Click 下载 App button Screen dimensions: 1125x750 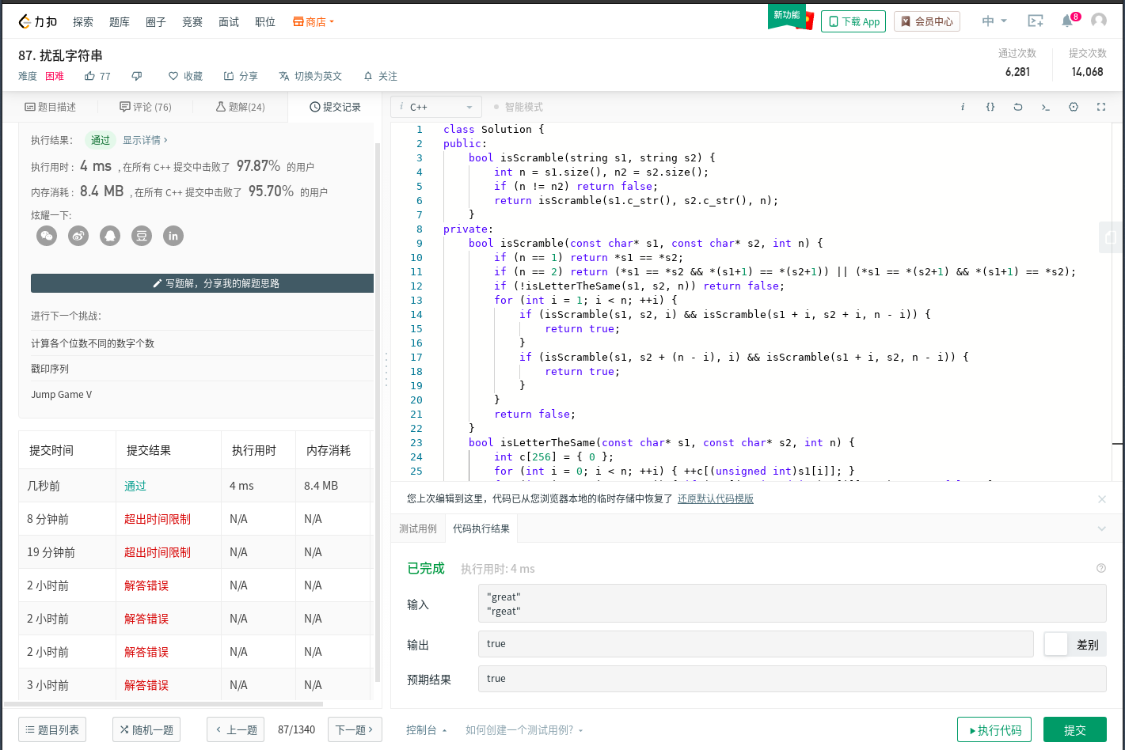point(853,21)
